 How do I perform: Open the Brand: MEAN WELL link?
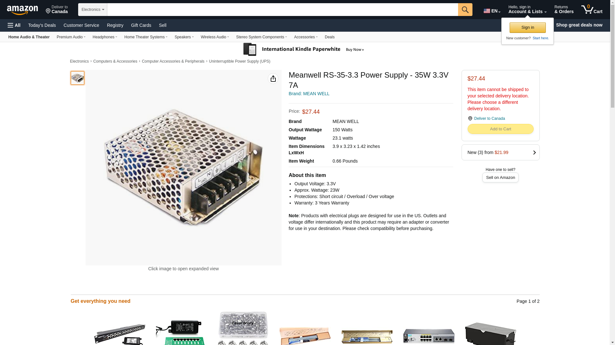pyautogui.click(x=309, y=94)
